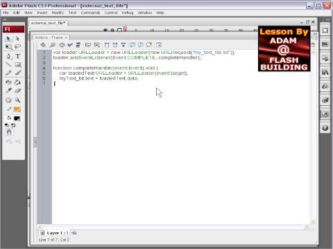This screenshot has height=249, width=333.
Task: Open Add new item plus dropdown
Action: [43, 45]
